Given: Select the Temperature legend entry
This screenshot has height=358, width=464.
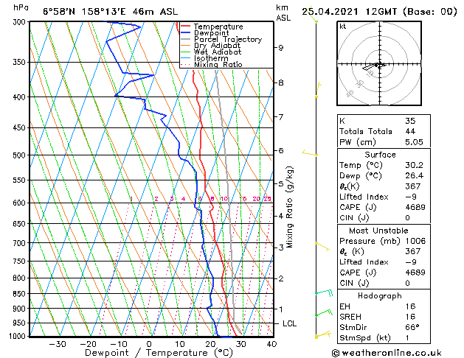Looking at the screenshot, I should 218,27.
